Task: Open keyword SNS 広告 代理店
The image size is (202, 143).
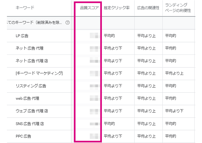Action: (30, 123)
